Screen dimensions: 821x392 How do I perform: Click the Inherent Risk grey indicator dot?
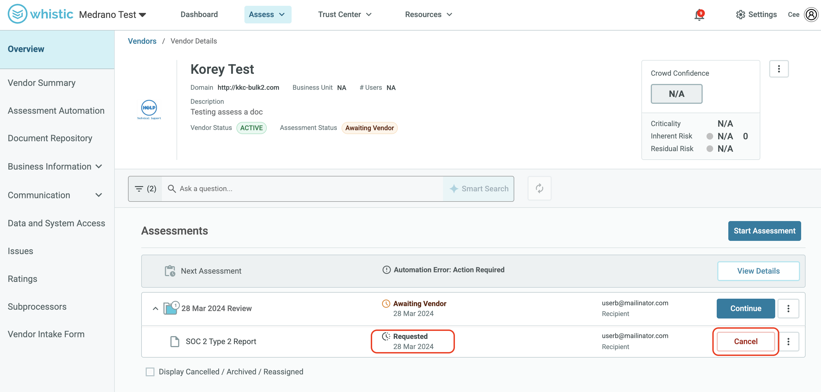[710, 136]
